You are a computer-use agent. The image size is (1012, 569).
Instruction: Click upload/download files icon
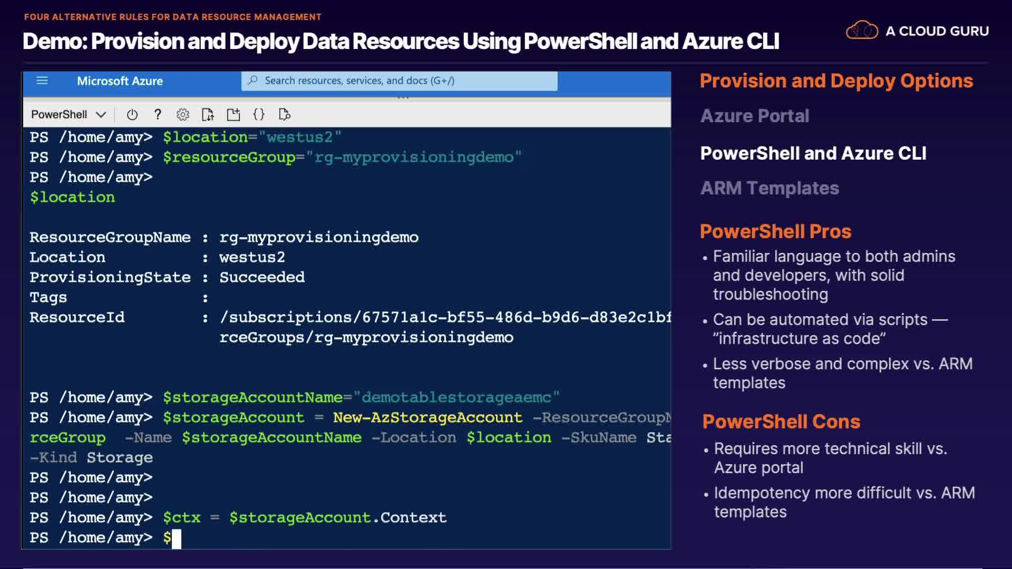[208, 114]
